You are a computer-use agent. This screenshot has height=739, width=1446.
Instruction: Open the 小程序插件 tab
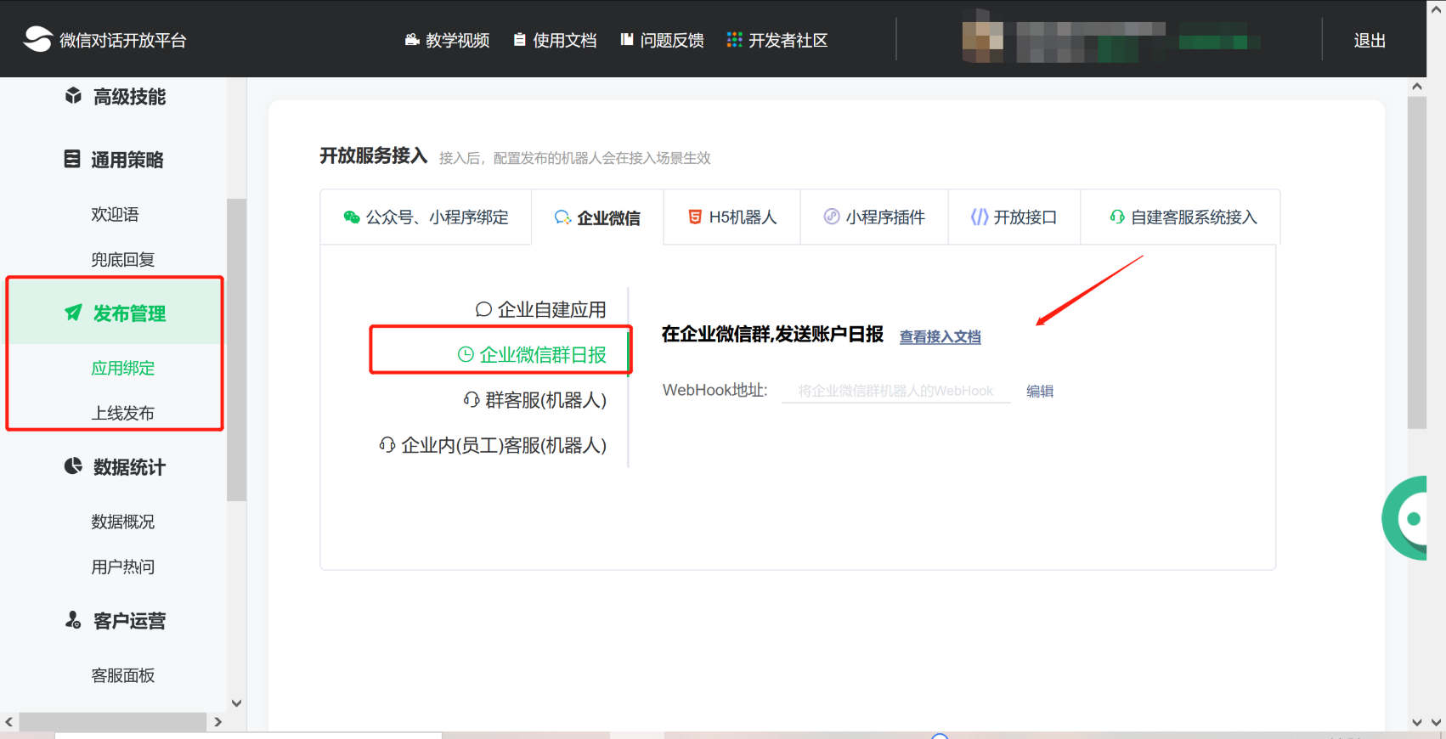(874, 217)
